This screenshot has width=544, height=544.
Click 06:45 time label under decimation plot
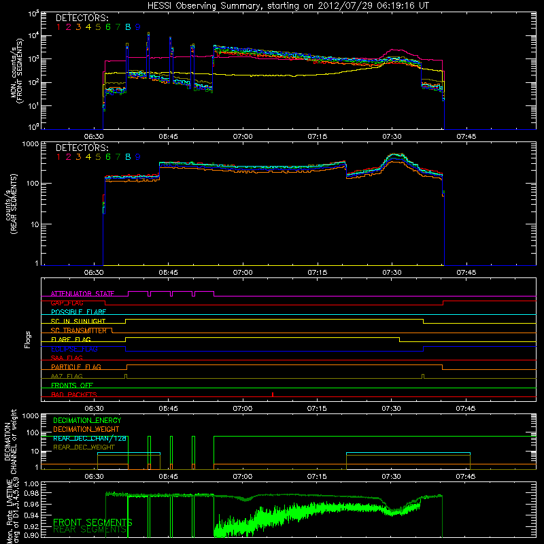pos(168,477)
